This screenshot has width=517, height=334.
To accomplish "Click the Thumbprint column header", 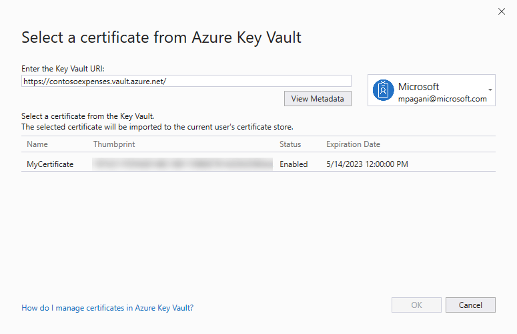I will 114,144.
